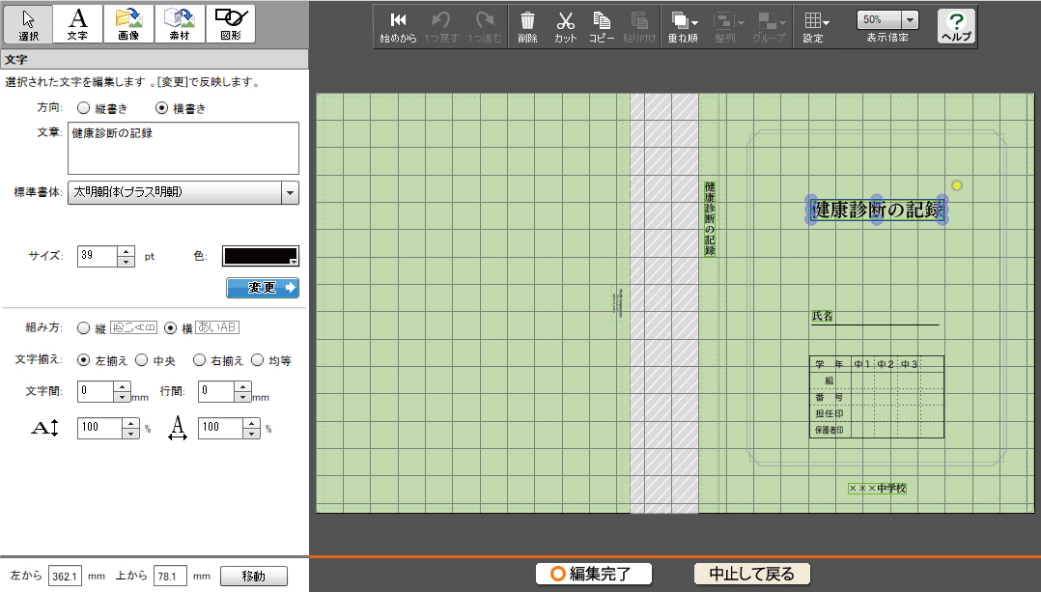
Task: Choose 中央 text alignment option
Action: [142, 360]
